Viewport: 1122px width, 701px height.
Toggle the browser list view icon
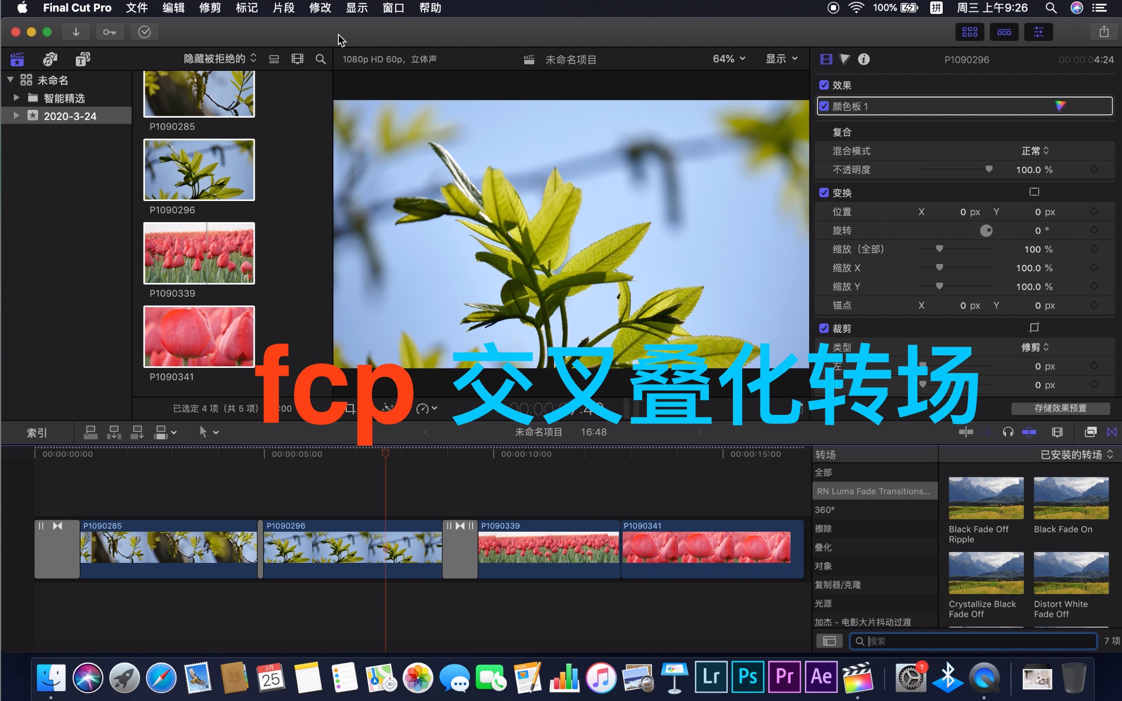point(274,59)
